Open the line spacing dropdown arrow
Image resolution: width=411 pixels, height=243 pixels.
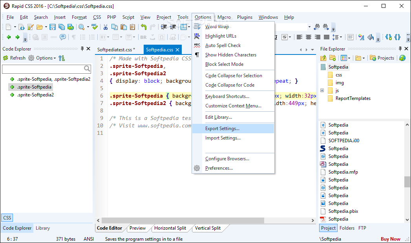(341, 37)
